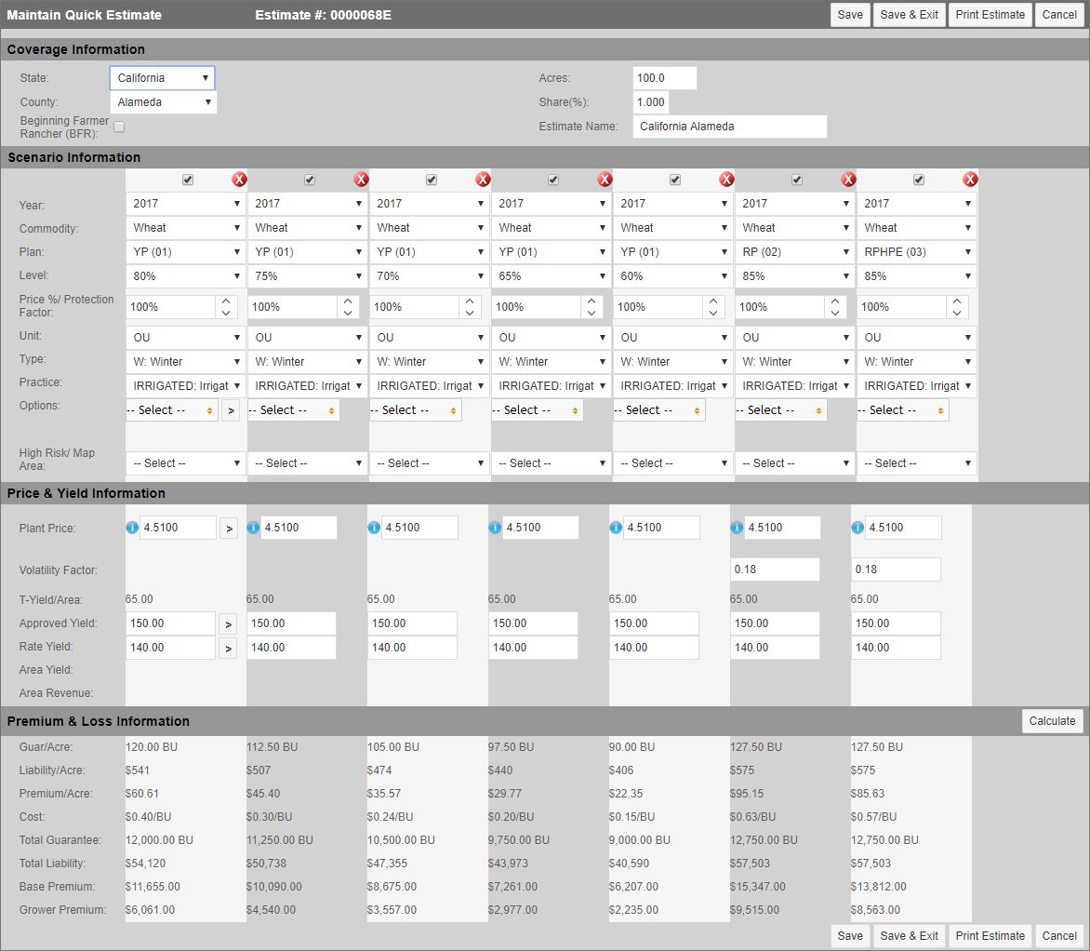This screenshot has width=1090, height=951.
Task: Show Plant Price info for RPHPE (03) scenario
Action: (857, 528)
